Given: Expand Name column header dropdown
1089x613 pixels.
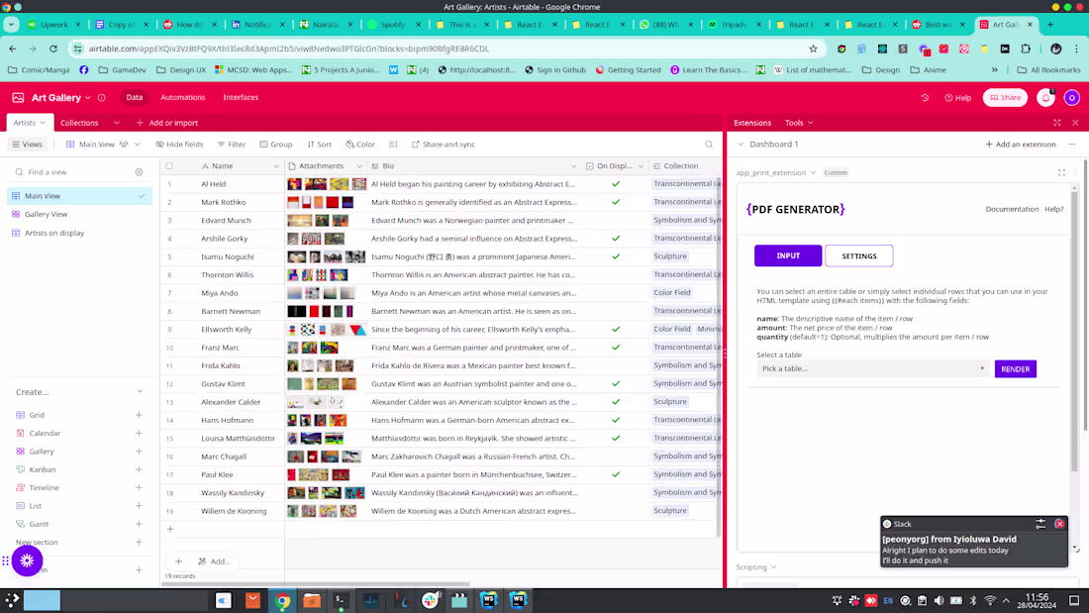Looking at the screenshot, I should (276, 166).
